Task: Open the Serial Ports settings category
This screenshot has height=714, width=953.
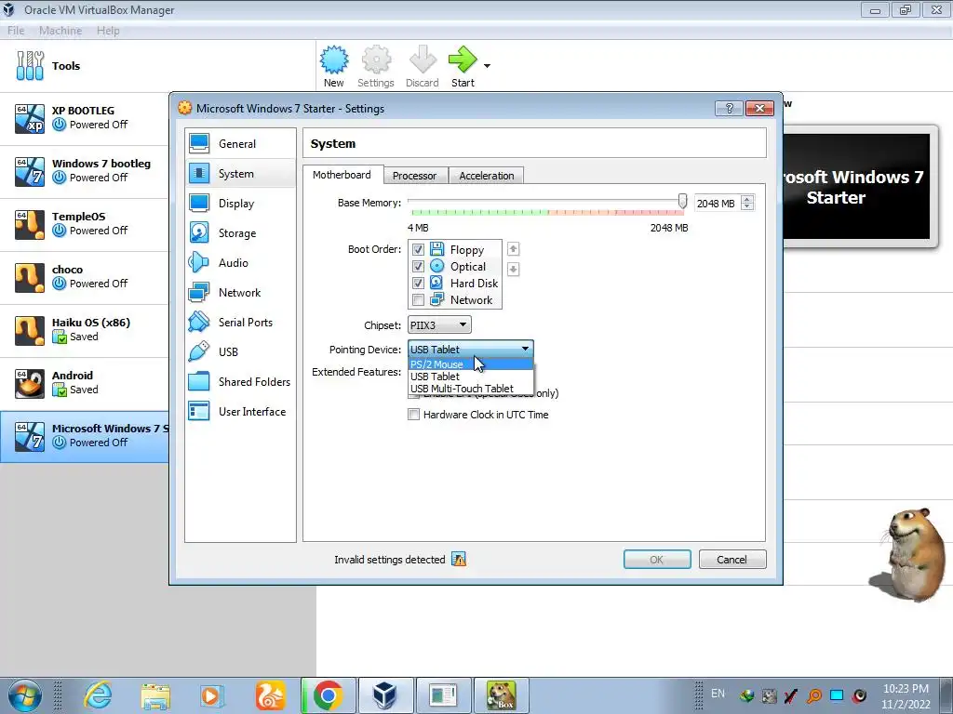Action: coord(240,323)
